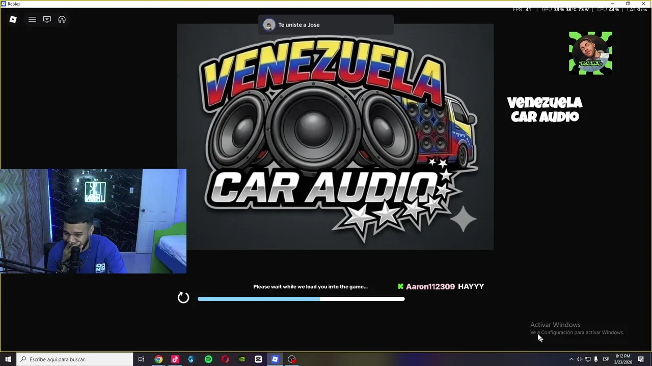Open OBS Studio from the taskbar

coord(291,359)
